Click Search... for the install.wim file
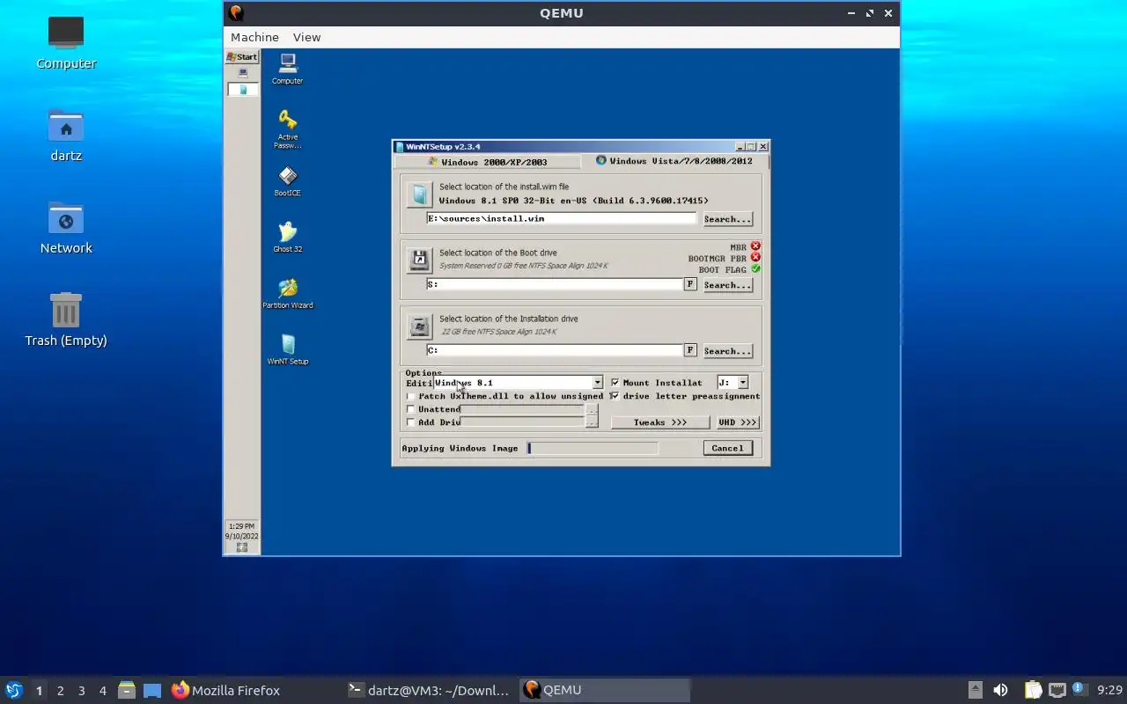Viewport: 1127px width, 704px height. pyautogui.click(x=727, y=219)
